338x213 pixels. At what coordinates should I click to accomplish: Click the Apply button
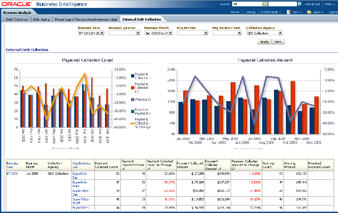coord(264,41)
